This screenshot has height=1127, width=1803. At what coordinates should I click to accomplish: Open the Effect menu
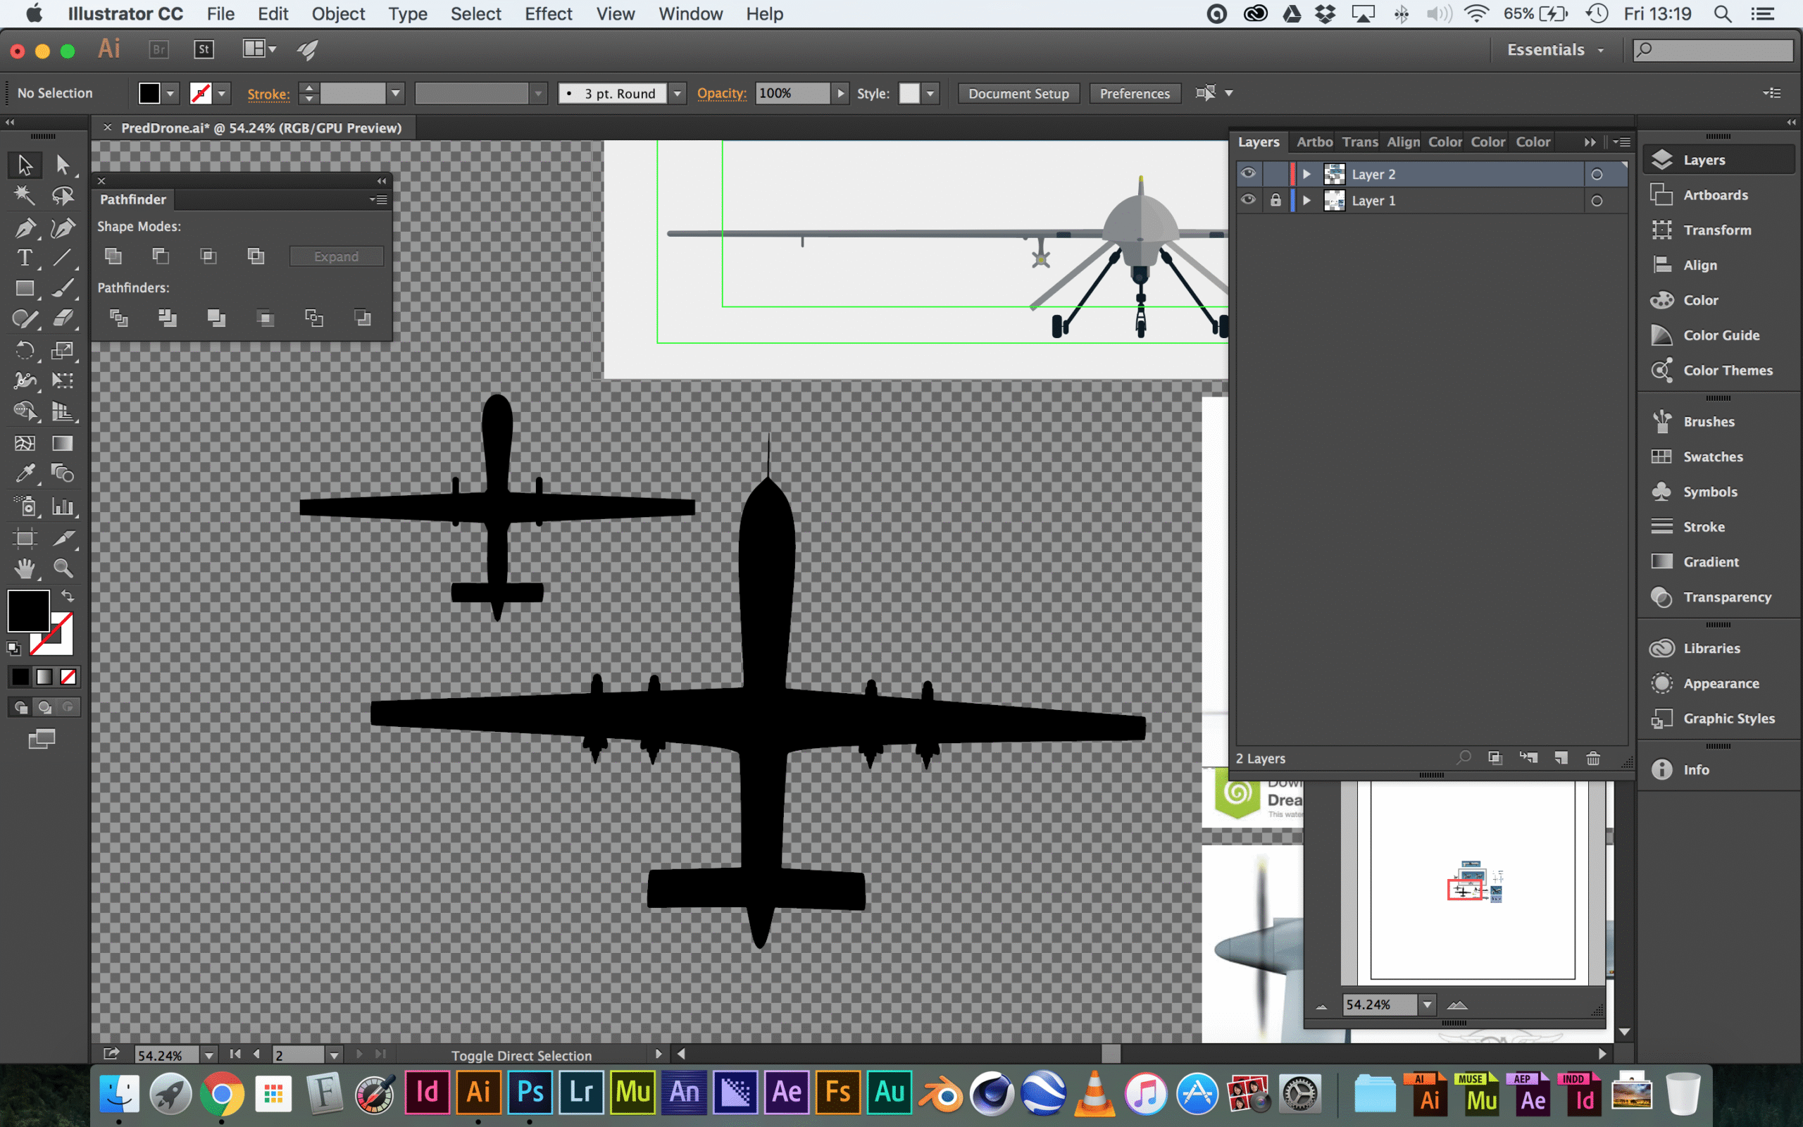pyautogui.click(x=548, y=14)
